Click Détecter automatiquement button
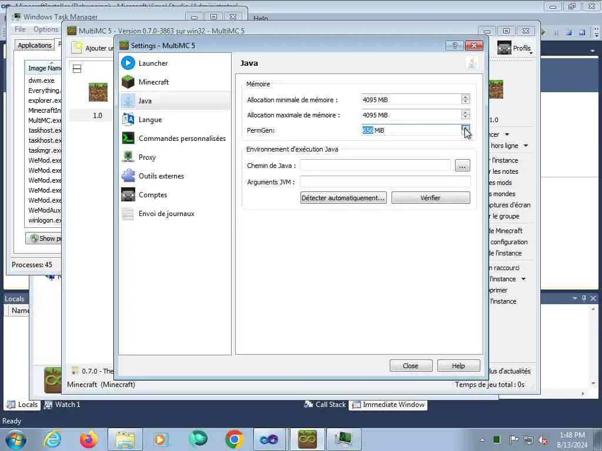The image size is (602, 451). coord(343,197)
